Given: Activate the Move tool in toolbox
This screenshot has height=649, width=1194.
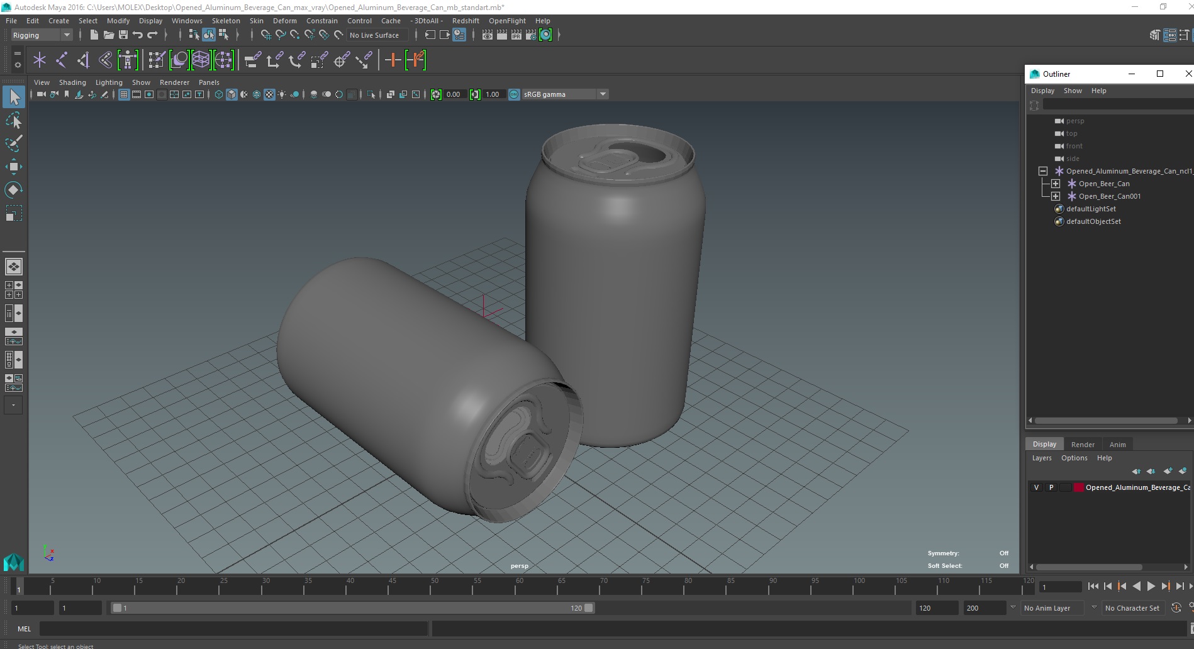Looking at the screenshot, I should coord(14,167).
